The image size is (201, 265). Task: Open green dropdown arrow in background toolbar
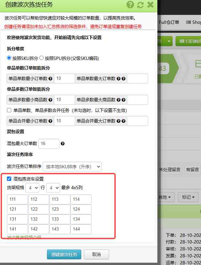[169, 41]
